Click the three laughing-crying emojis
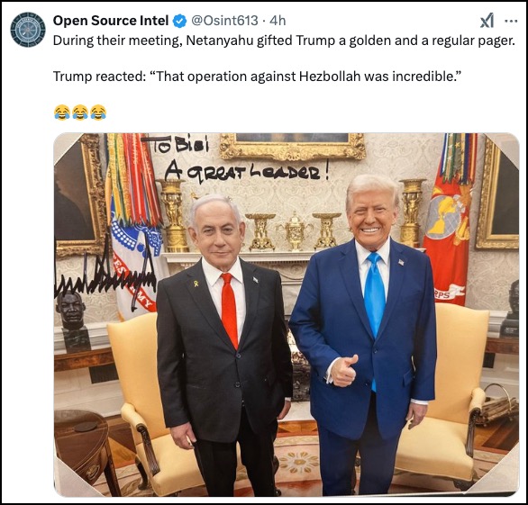The width and height of the screenshot is (528, 505). coord(80,112)
